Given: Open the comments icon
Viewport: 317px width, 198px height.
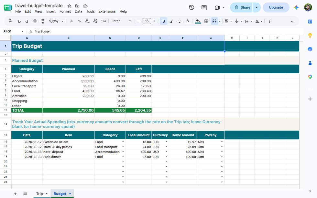Looking at the screenshot, I should pos(204,7).
